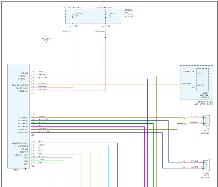This screenshot has height=187, width=218.
Task: Click the INT LTS label in the control module
Action: pyautogui.click(x=200, y=85)
